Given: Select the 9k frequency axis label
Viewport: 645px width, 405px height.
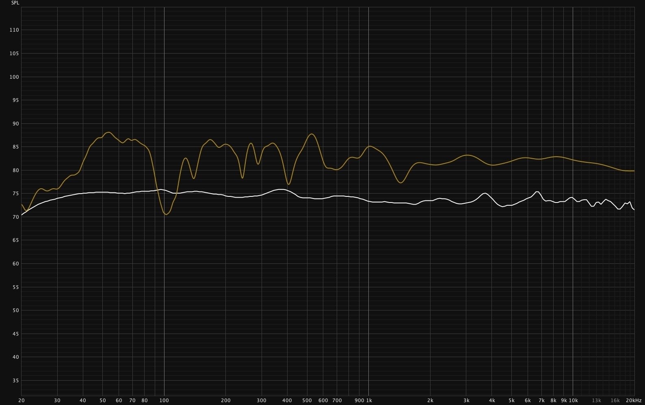Looking at the screenshot, I should pos(564,401).
